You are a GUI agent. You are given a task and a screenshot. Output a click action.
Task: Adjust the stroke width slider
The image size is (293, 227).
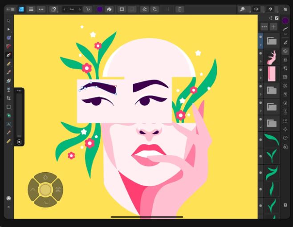click(x=19, y=115)
